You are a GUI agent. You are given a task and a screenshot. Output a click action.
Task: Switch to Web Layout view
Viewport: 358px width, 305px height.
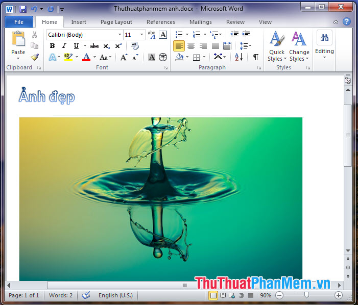(232, 295)
